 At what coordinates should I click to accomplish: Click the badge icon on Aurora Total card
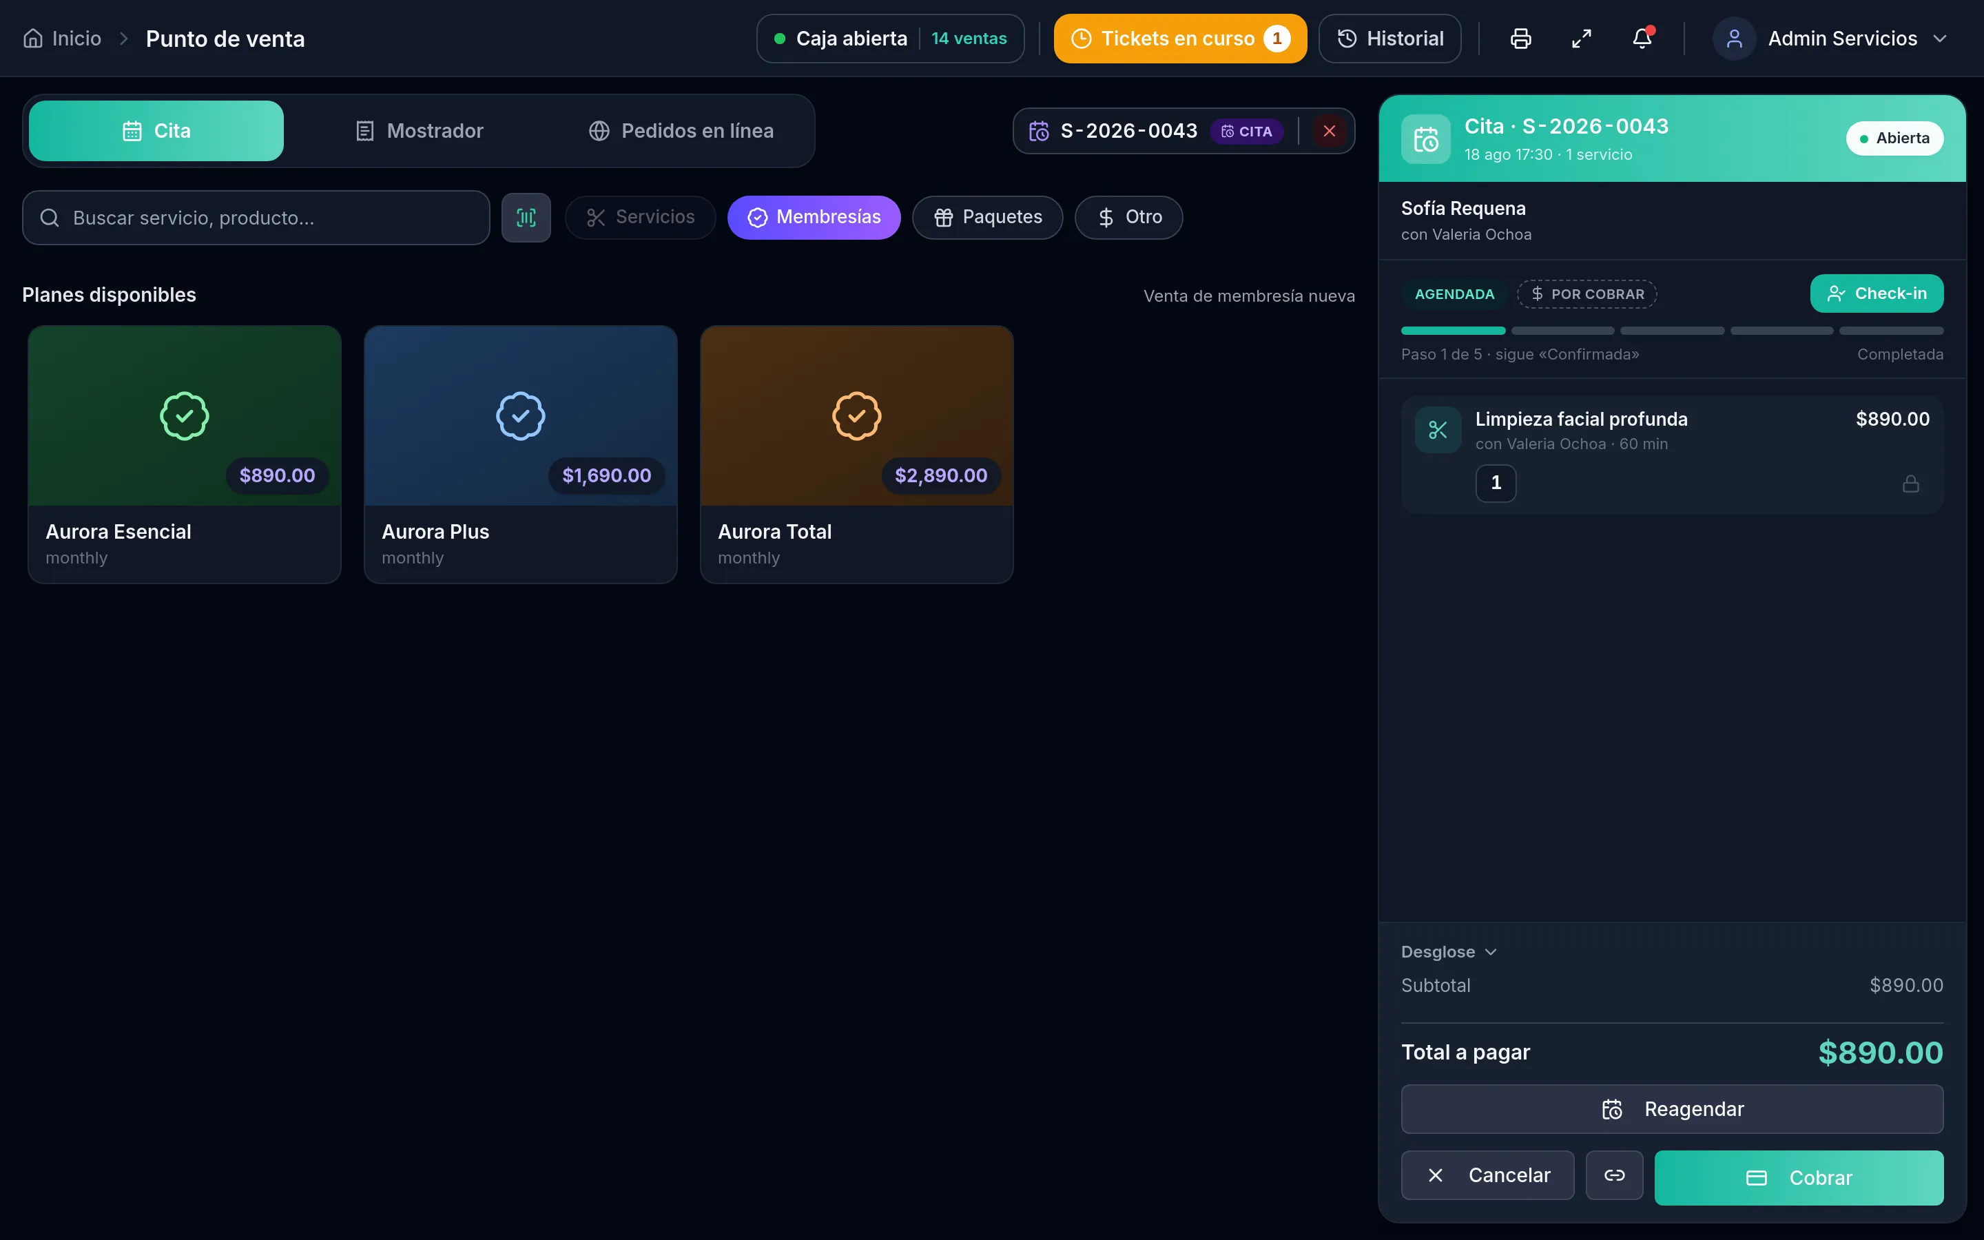point(857,416)
